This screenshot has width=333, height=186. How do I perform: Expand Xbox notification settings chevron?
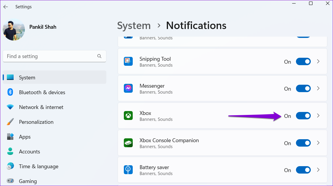pyautogui.click(x=318, y=116)
